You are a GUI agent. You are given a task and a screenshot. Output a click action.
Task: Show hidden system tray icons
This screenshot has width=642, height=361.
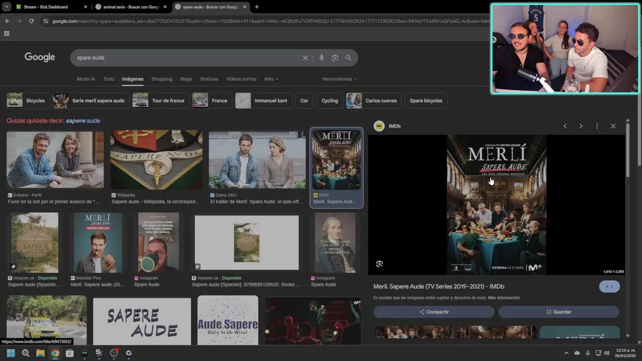coord(566,353)
